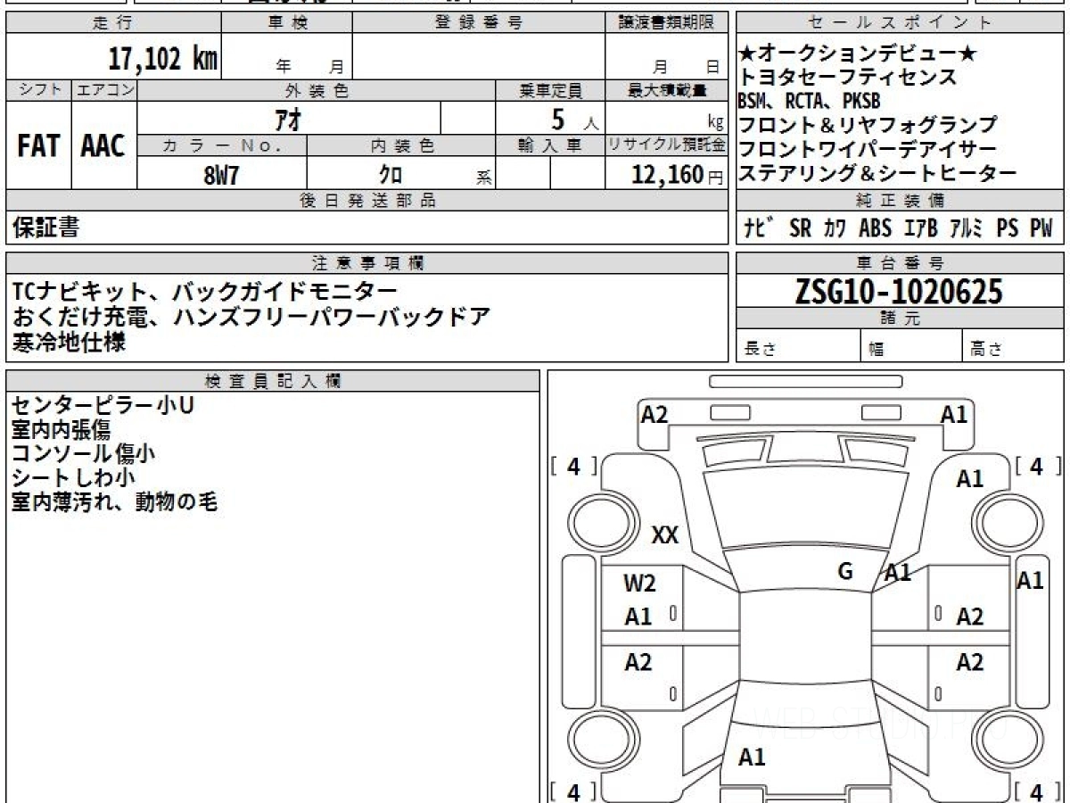The height and width of the screenshot is (803, 1070).
Task: Click the カラーNo. header cell
Action: [x=222, y=145]
